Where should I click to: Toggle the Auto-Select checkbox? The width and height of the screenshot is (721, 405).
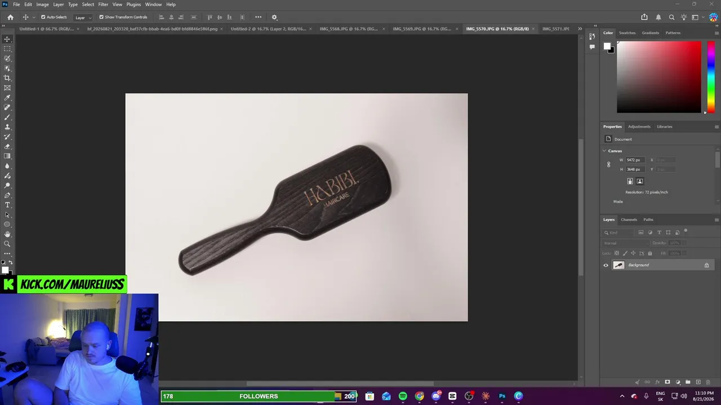pyautogui.click(x=43, y=17)
